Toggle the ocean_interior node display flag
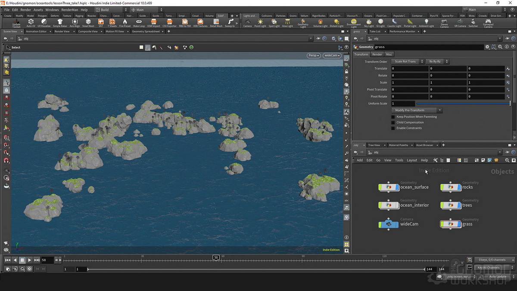 click(398, 205)
